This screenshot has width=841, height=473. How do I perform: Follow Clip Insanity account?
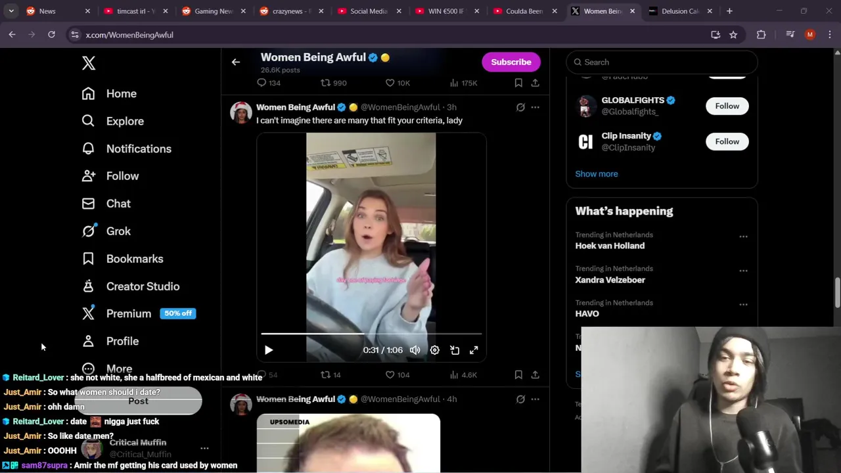(727, 141)
